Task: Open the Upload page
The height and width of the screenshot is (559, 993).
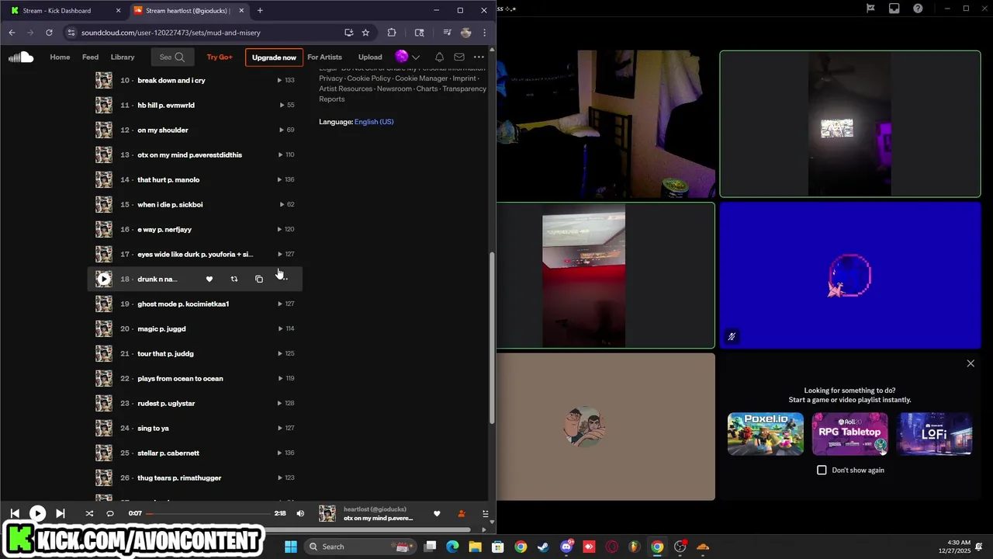Action: click(x=370, y=57)
